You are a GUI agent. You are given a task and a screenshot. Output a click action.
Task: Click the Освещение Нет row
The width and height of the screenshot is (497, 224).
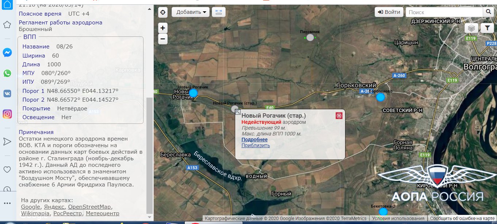(47, 117)
